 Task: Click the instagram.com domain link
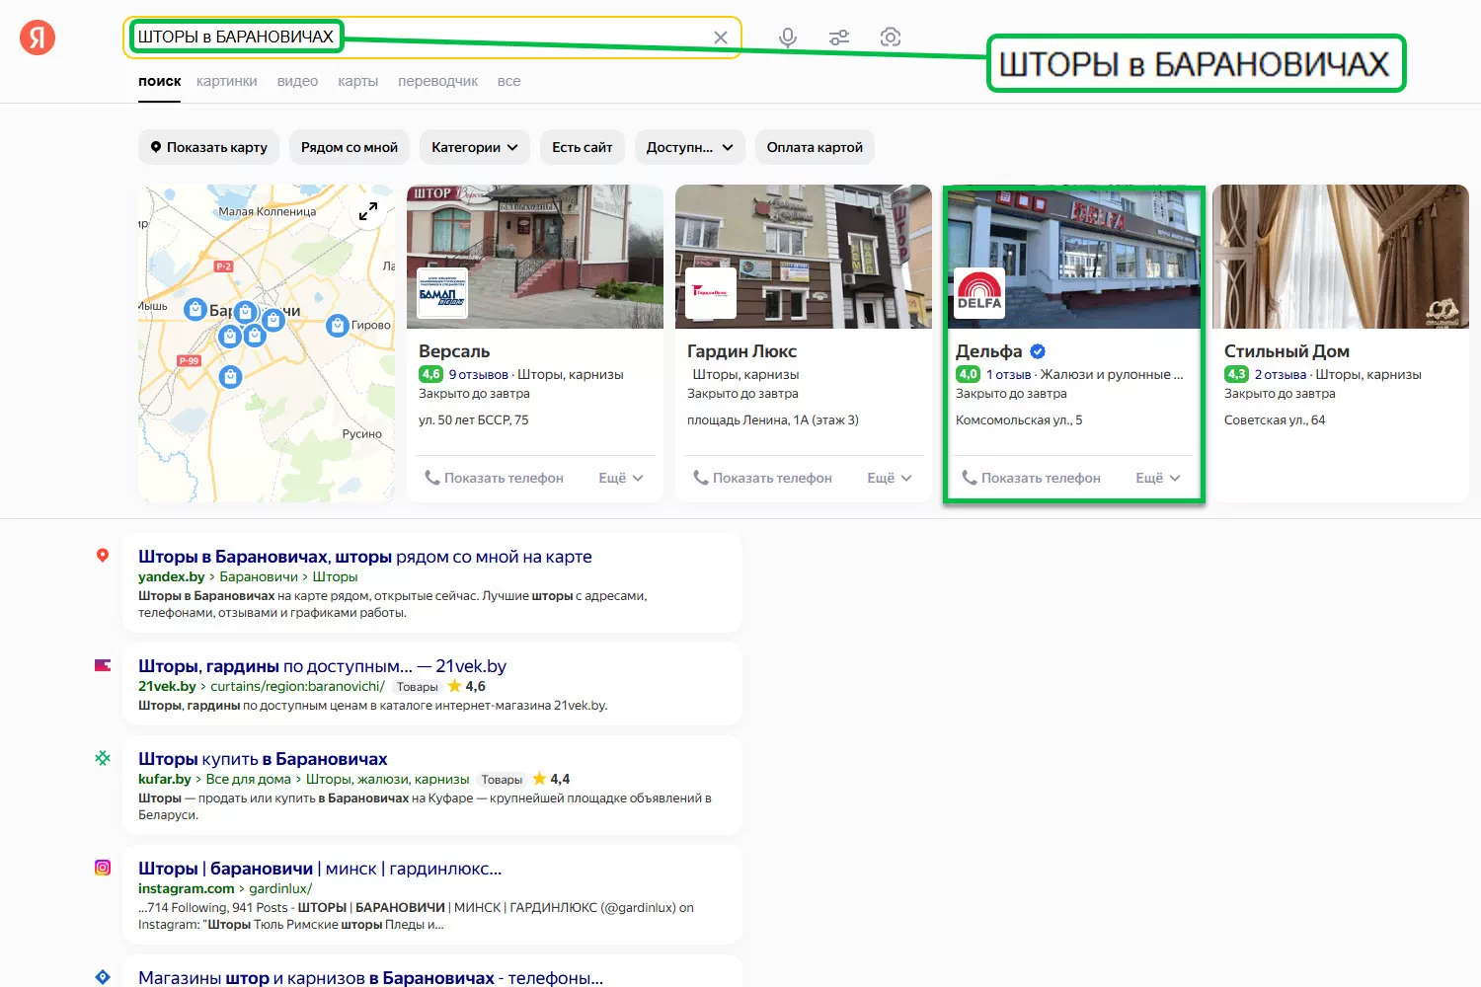[187, 889]
